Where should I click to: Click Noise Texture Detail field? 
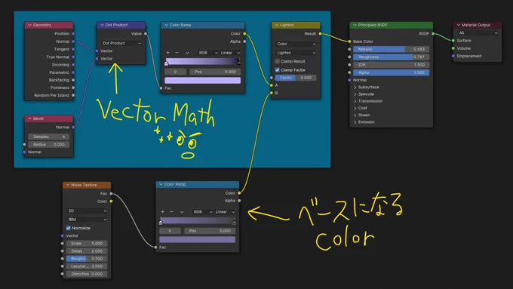[x=87, y=251]
